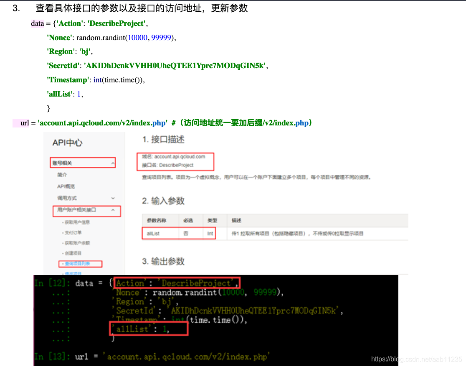Click the 'Timestamp' key in the document code
This screenshot has height=367, width=466.
(68, 80)
